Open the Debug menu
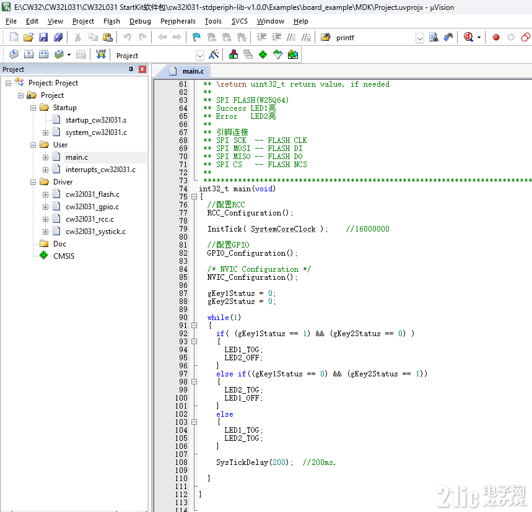This screenshot has width=532, height=512. [140, 21]
